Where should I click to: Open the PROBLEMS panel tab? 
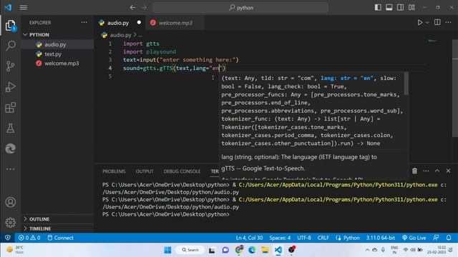[x=114, y=171]
